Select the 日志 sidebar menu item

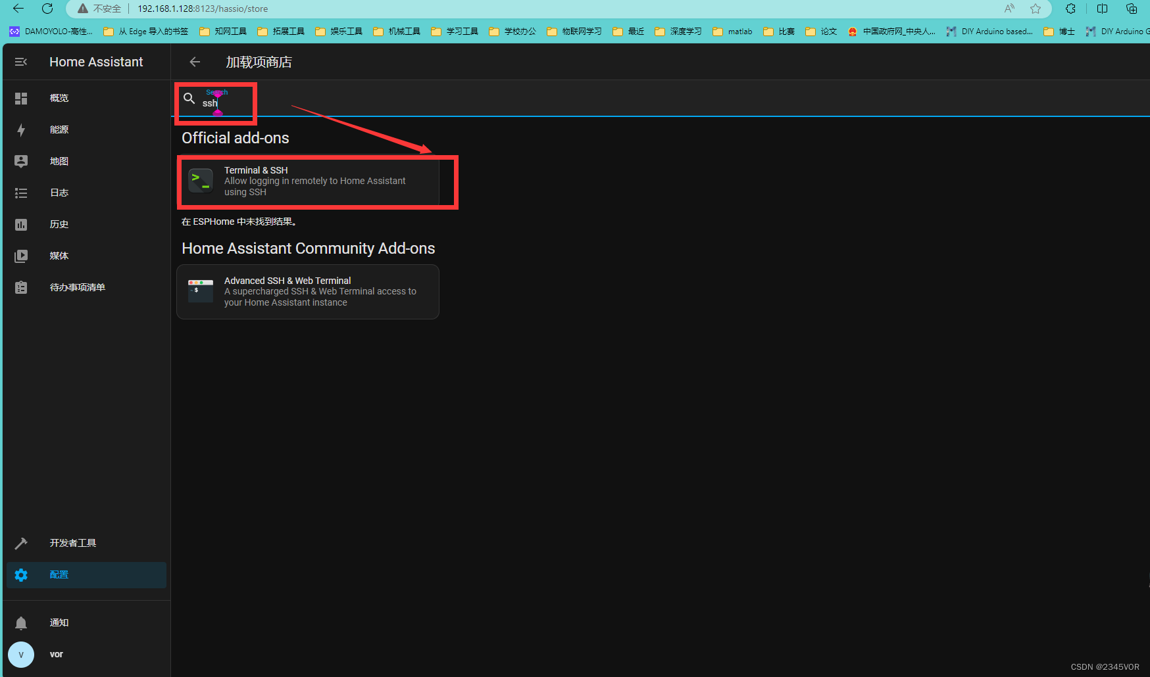coord(86,193)
